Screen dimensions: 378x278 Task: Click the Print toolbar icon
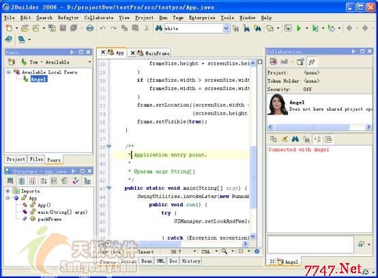tap(89, 28)
